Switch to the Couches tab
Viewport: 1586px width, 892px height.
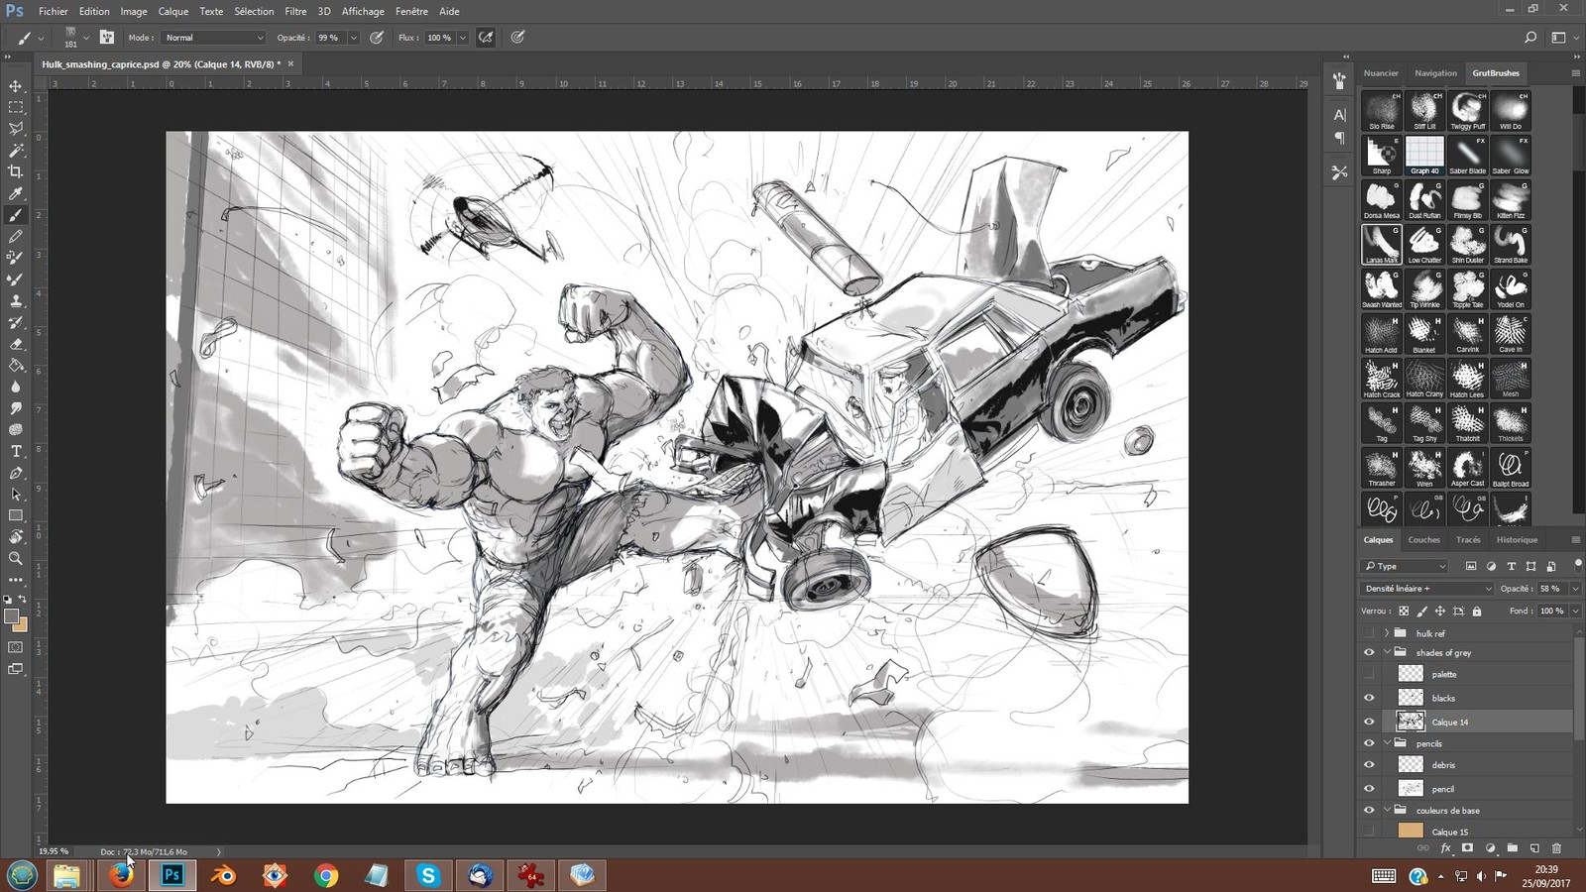[x=1423, y=540]
